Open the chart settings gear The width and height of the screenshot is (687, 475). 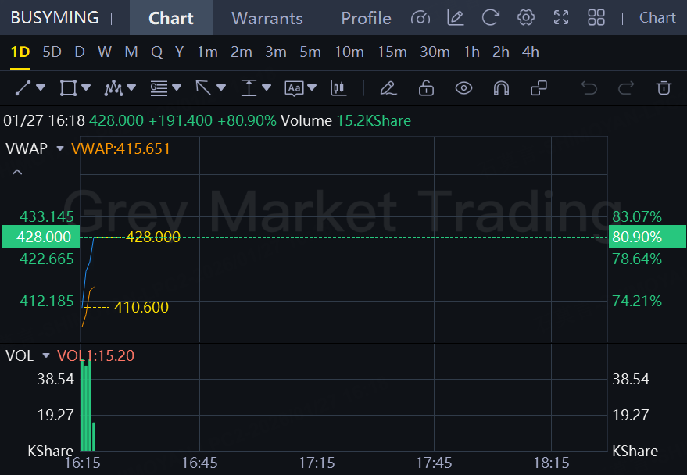525,17
